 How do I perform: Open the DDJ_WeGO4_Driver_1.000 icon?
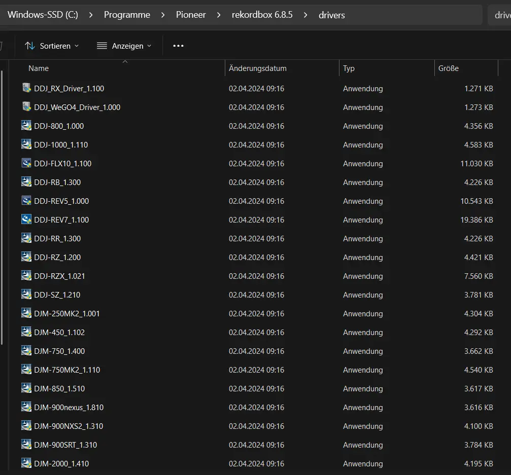pos(26,107)
